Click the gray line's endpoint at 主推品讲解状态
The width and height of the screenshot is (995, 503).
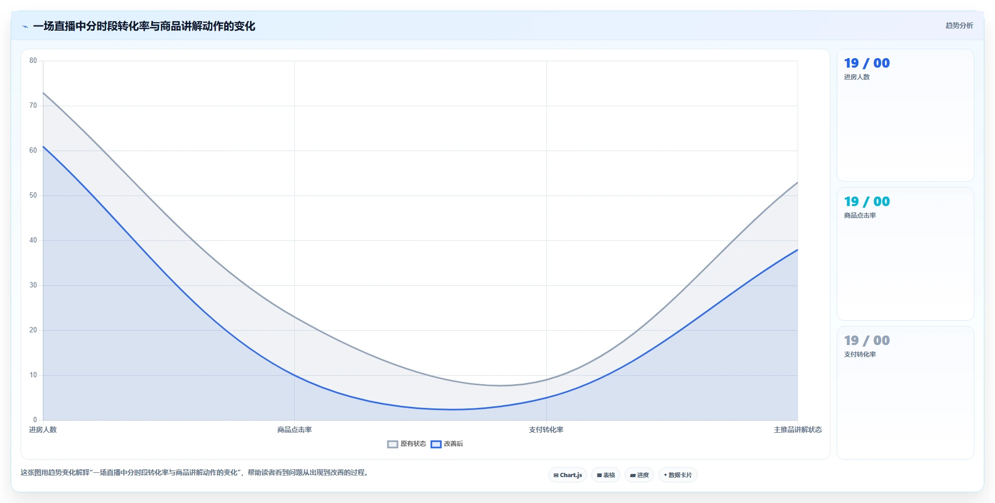(x=798, y=182)
